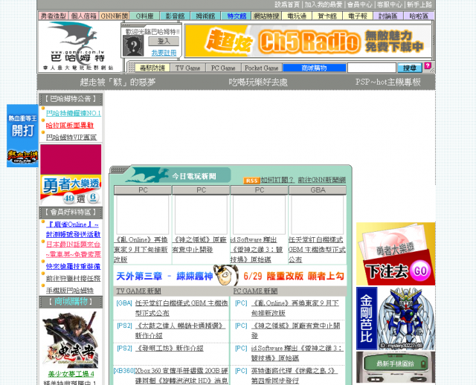Open the NO.1 announcement link
Screen dimensions: 476x385
[x=74, y=113]
